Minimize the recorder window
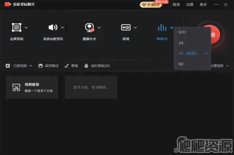Viewport: 234px width, 155px height. pos(216,5)
